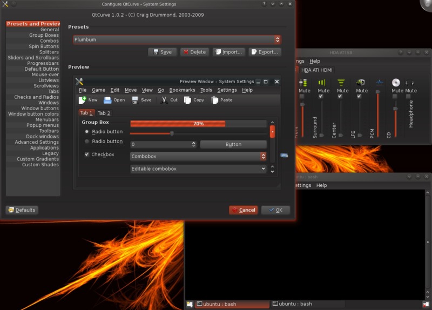Toggle Mute checkbox under LFE channel

tap(359, 97)
